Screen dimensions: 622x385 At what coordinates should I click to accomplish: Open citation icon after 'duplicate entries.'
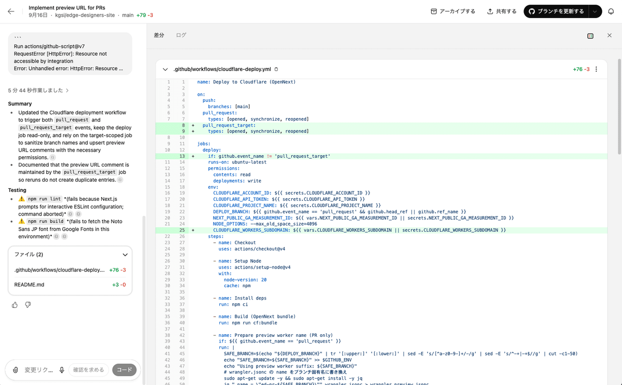coord(120,180)
